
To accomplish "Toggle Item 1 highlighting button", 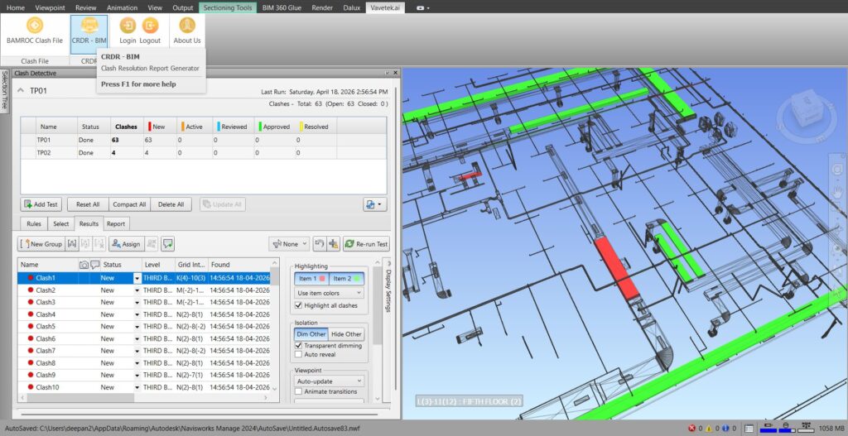I will pyautogui.click(x=311, y=279).
